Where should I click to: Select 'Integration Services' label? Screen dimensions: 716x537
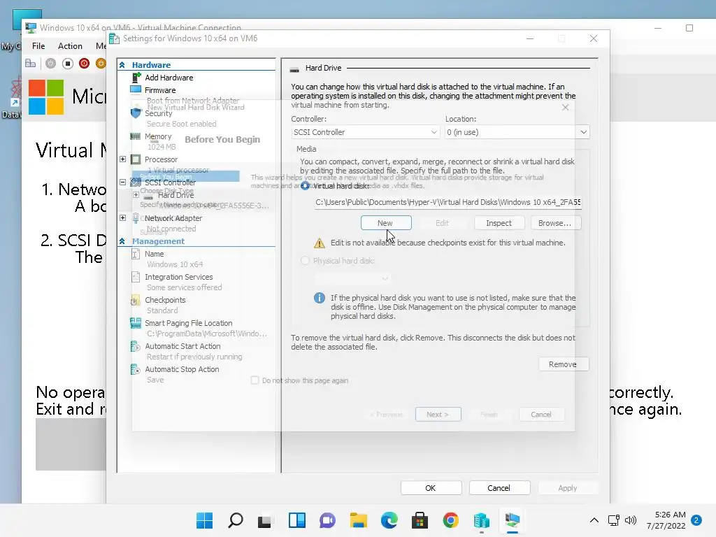pos(179,277)
